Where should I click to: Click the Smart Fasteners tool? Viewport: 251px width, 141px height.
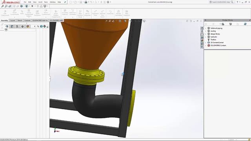pos(37,13)
